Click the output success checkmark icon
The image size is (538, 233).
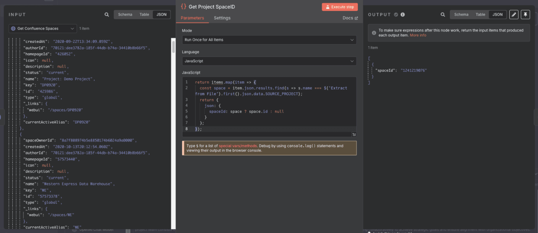(x=396, y=15)
